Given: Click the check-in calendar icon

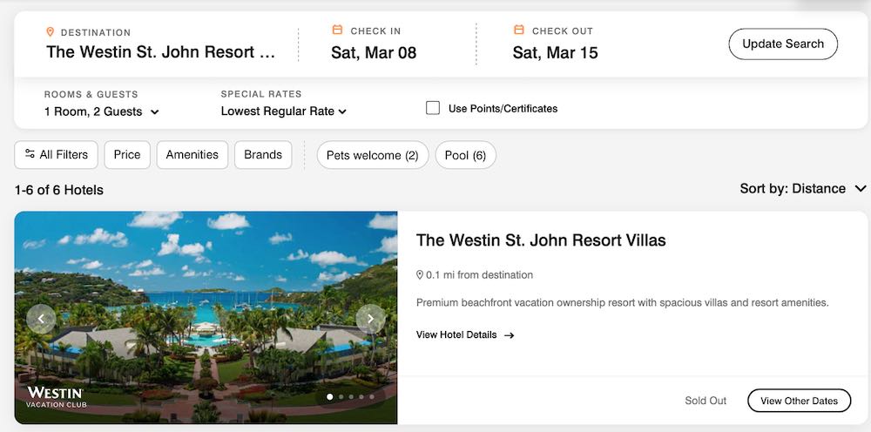Looking at the screenshot, I should point(338,30).
